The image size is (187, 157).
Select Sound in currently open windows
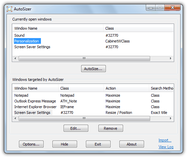point(19,35)
